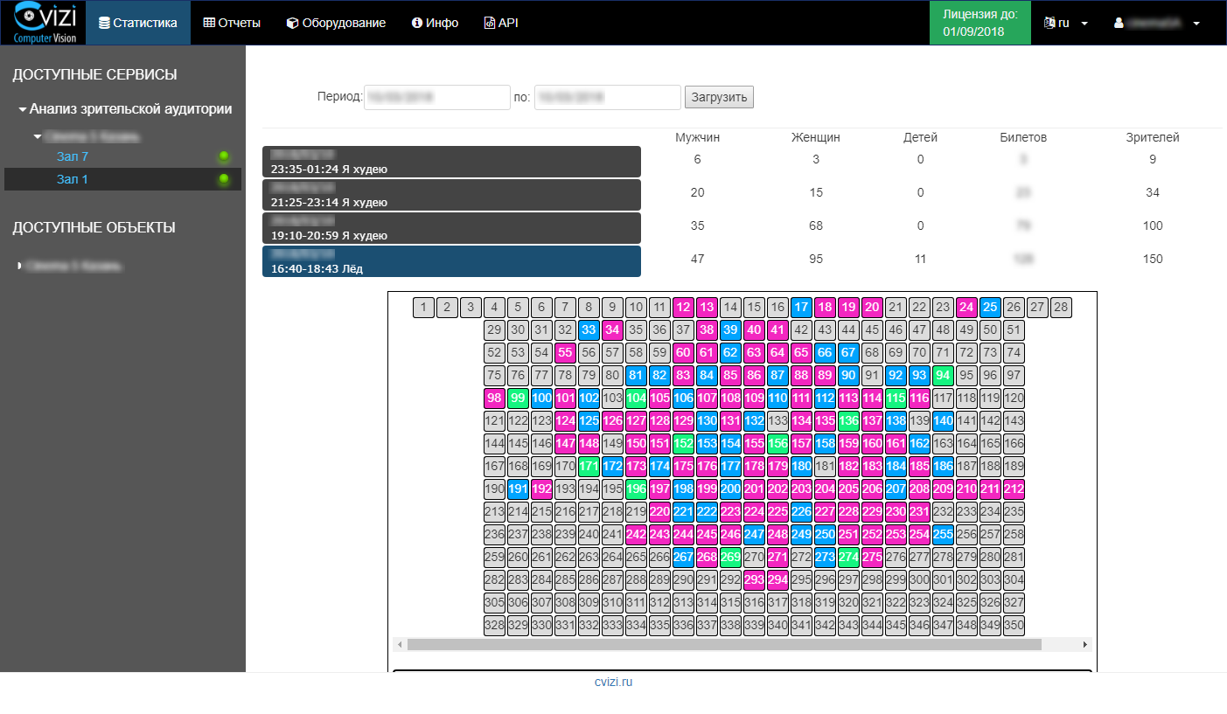Click blue seat 255

click(x=943, y=534)
